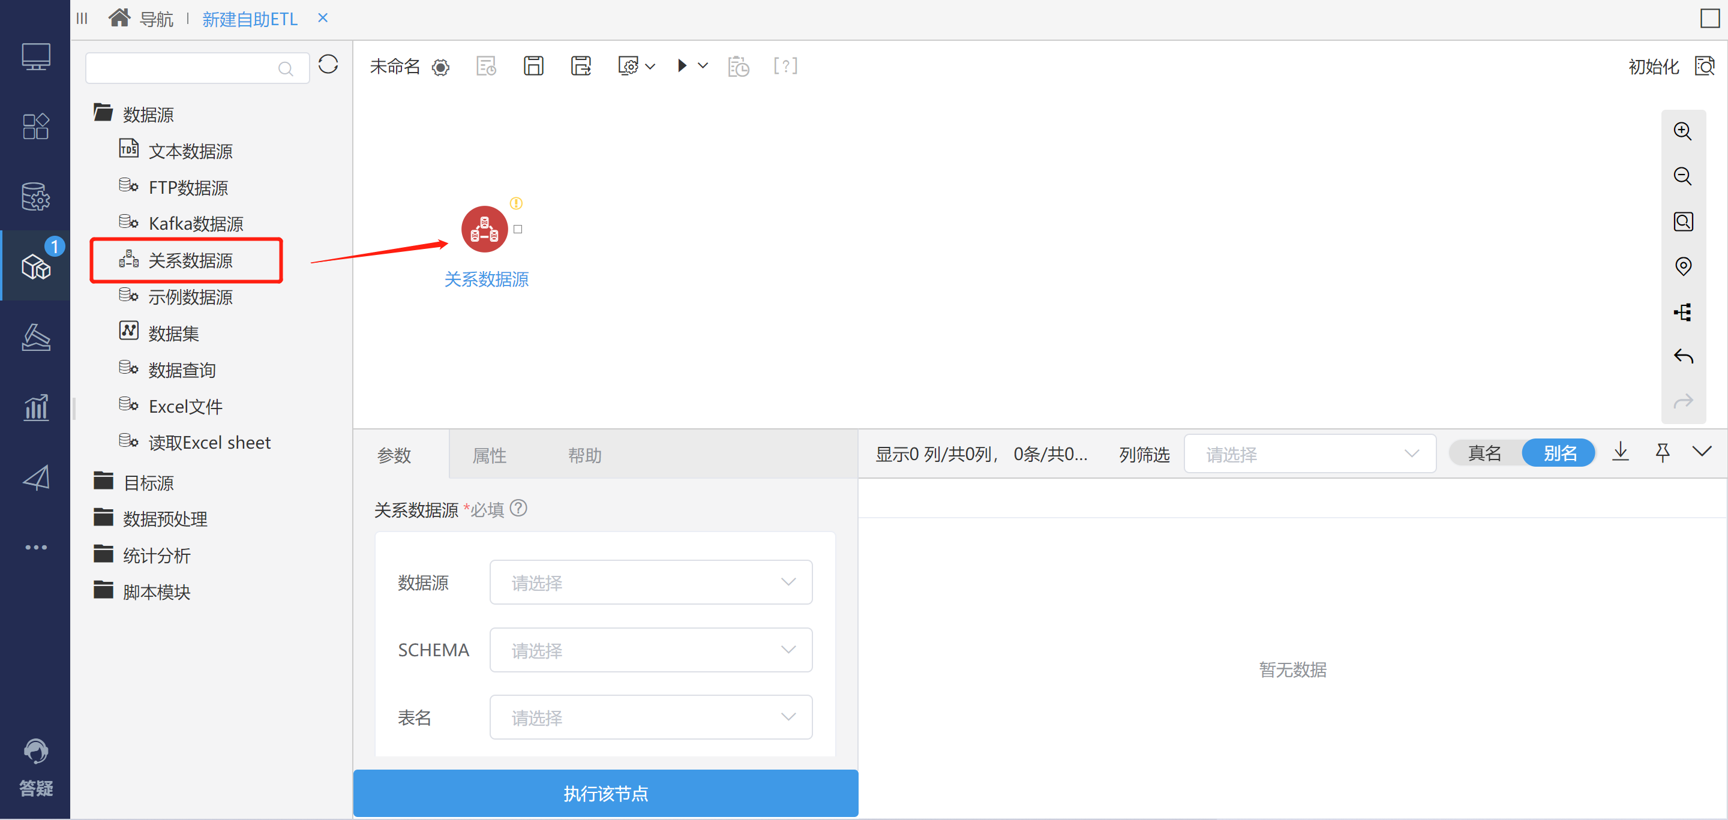The height and width of the screenshot is (820, 1728).
Task: Click the settings gear next to 未命名
Action: point(441,67)
